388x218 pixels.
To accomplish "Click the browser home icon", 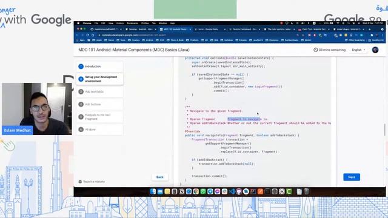I will pos(93,35).
